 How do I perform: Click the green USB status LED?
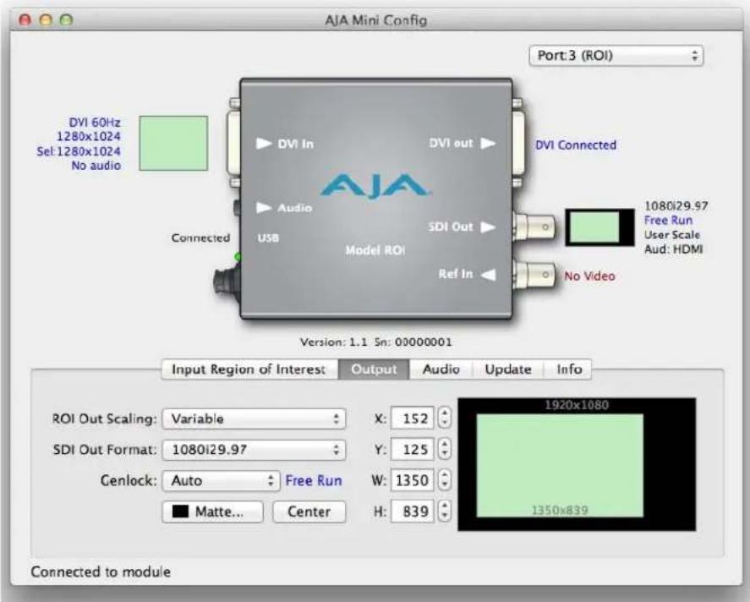pos(238,257)
